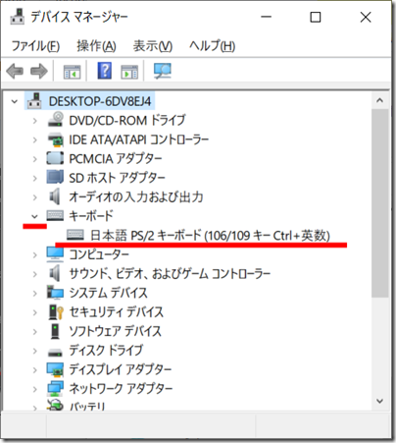This screenshot has width=396, height=443.
Task: Collapse the DESKTOP-6DV8EJ4 root node
Action: [x=15, y=101]
